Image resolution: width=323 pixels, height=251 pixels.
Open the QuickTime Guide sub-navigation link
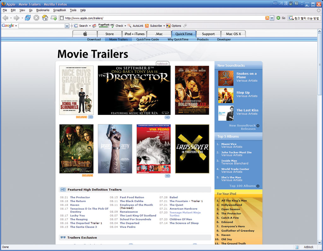click(148, 39)
